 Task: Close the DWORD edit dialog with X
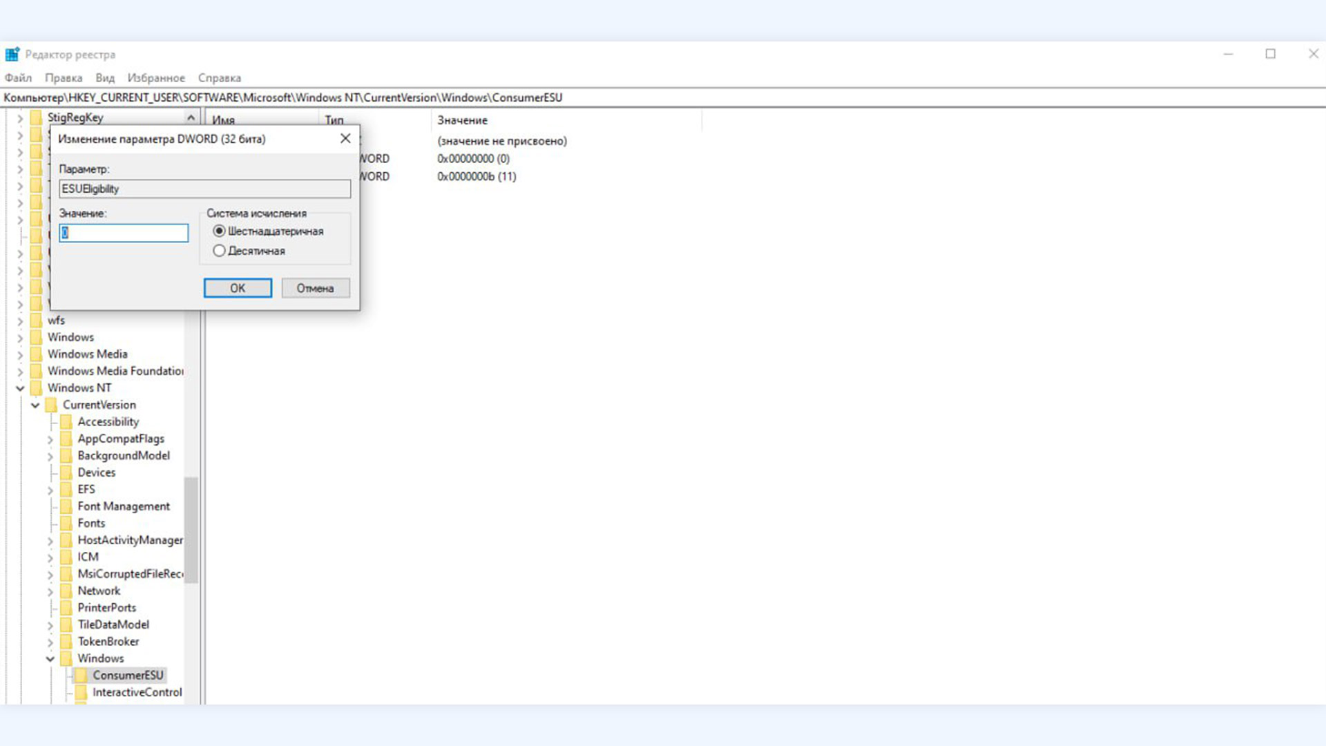pos(345,139)
